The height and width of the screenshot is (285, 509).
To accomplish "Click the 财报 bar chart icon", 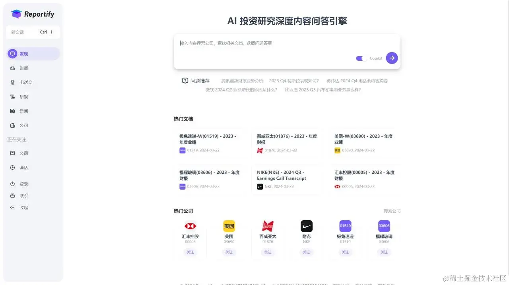I will (12, 68).
